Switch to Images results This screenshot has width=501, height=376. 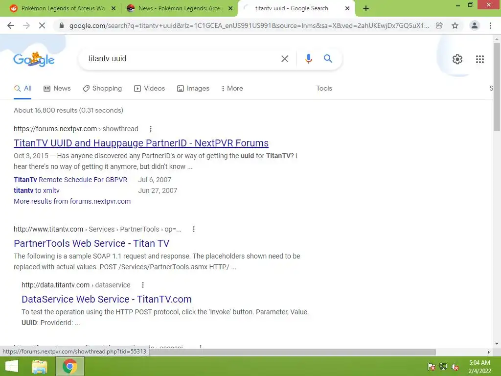tap(193, 89)
